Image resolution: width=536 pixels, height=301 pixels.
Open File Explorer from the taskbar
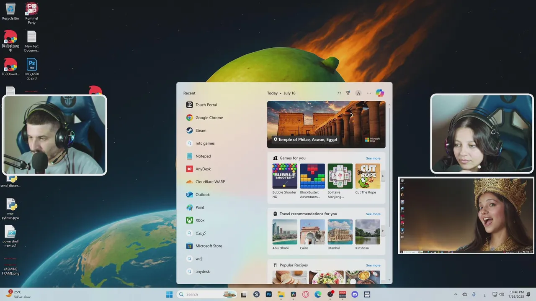click(x=281, y=294)
